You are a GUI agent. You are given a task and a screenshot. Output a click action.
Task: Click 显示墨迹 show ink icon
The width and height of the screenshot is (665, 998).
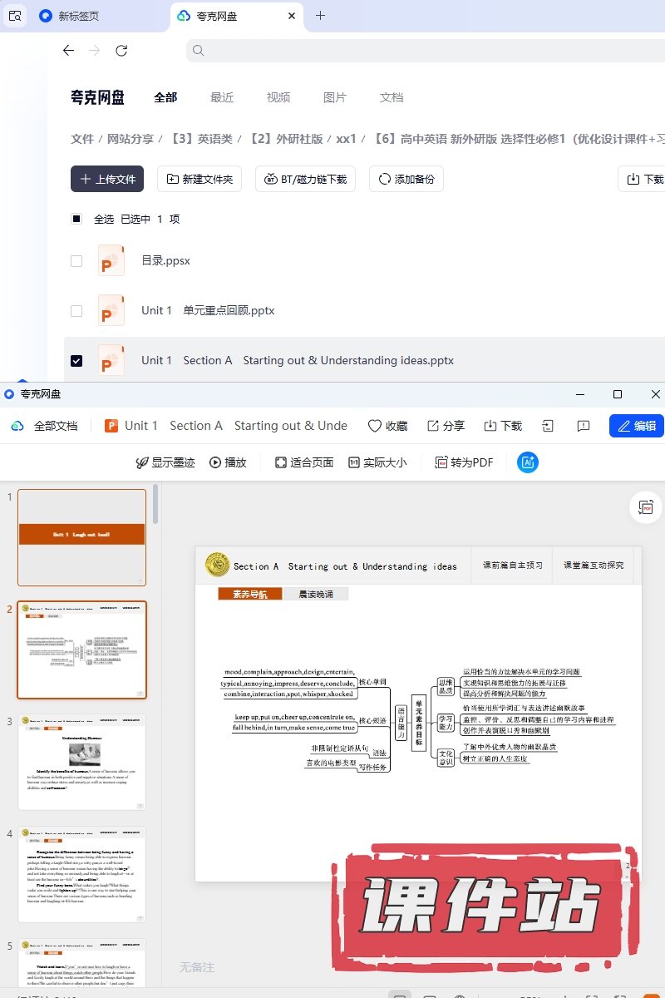point(165,462)
